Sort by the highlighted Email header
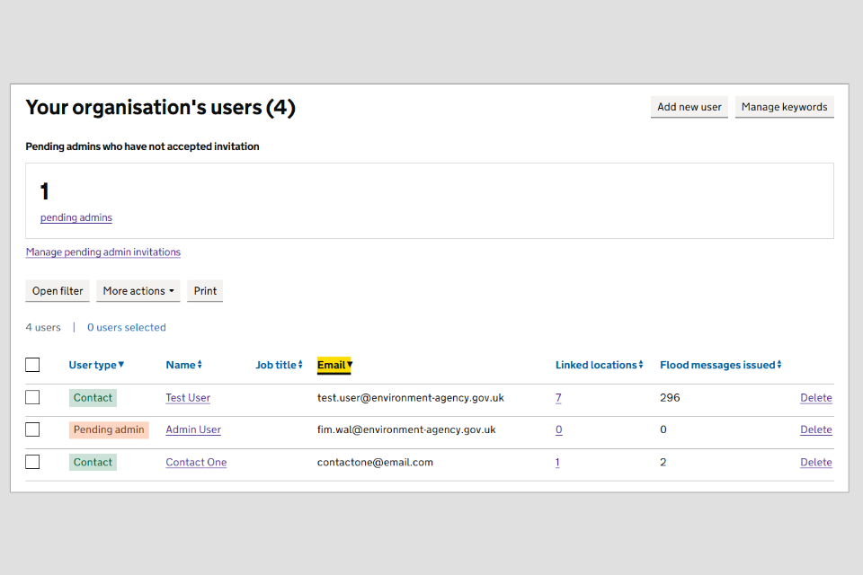863x575 pixels. point(334,365)
